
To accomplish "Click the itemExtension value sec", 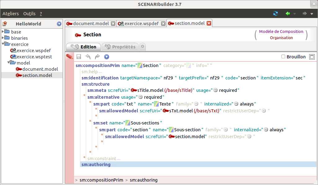I will (x=299, y=78).
